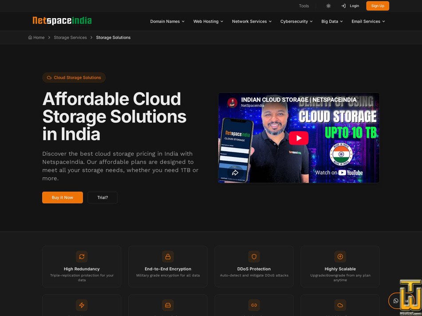Screen dimensions: 422x316
Task: Open the NetSpaceindia channel avatar in video
Action: coord(232,102)
